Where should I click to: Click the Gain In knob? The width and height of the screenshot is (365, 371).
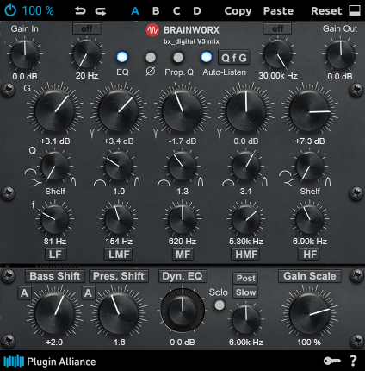[25, 54]
